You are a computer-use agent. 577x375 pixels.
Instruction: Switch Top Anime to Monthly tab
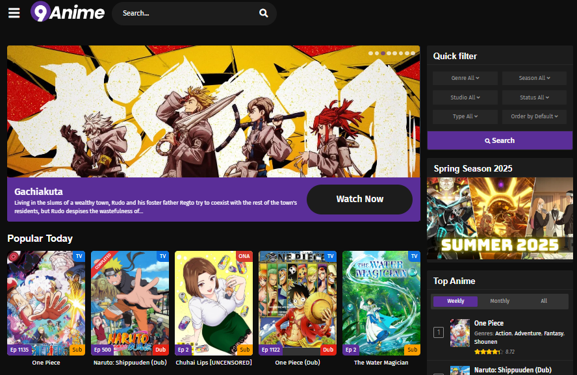pyautogui.click(x=500, y=301)
